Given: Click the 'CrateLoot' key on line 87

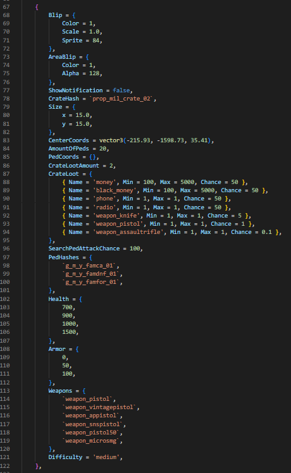Looking at the screenshot, I should coord(64,174).
